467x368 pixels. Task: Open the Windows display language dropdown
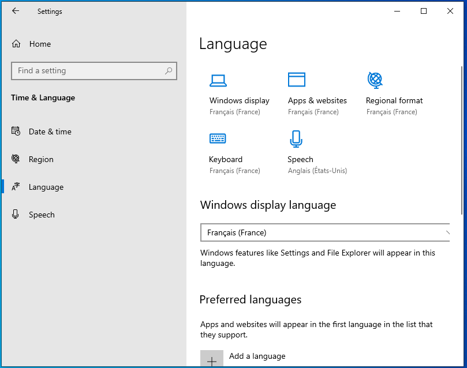pyautogui.click(x=325, y=232)
